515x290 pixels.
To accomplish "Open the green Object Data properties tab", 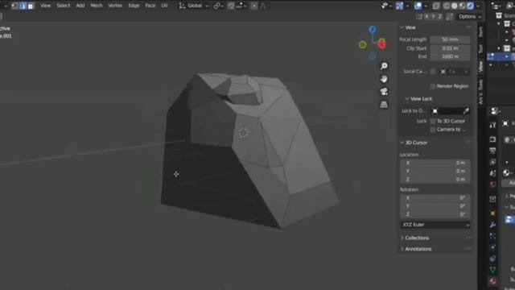I will tap(492, 270).
